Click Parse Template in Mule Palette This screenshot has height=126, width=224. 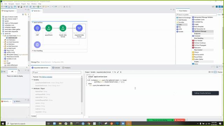pyautogui.click(x=199, y=27)
